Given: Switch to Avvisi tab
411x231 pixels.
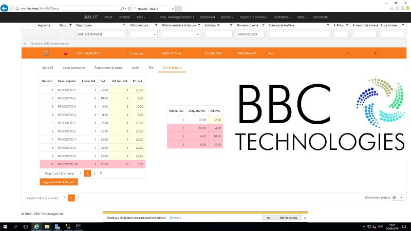Looking at the screenshot, I should [x=135, y=68].
